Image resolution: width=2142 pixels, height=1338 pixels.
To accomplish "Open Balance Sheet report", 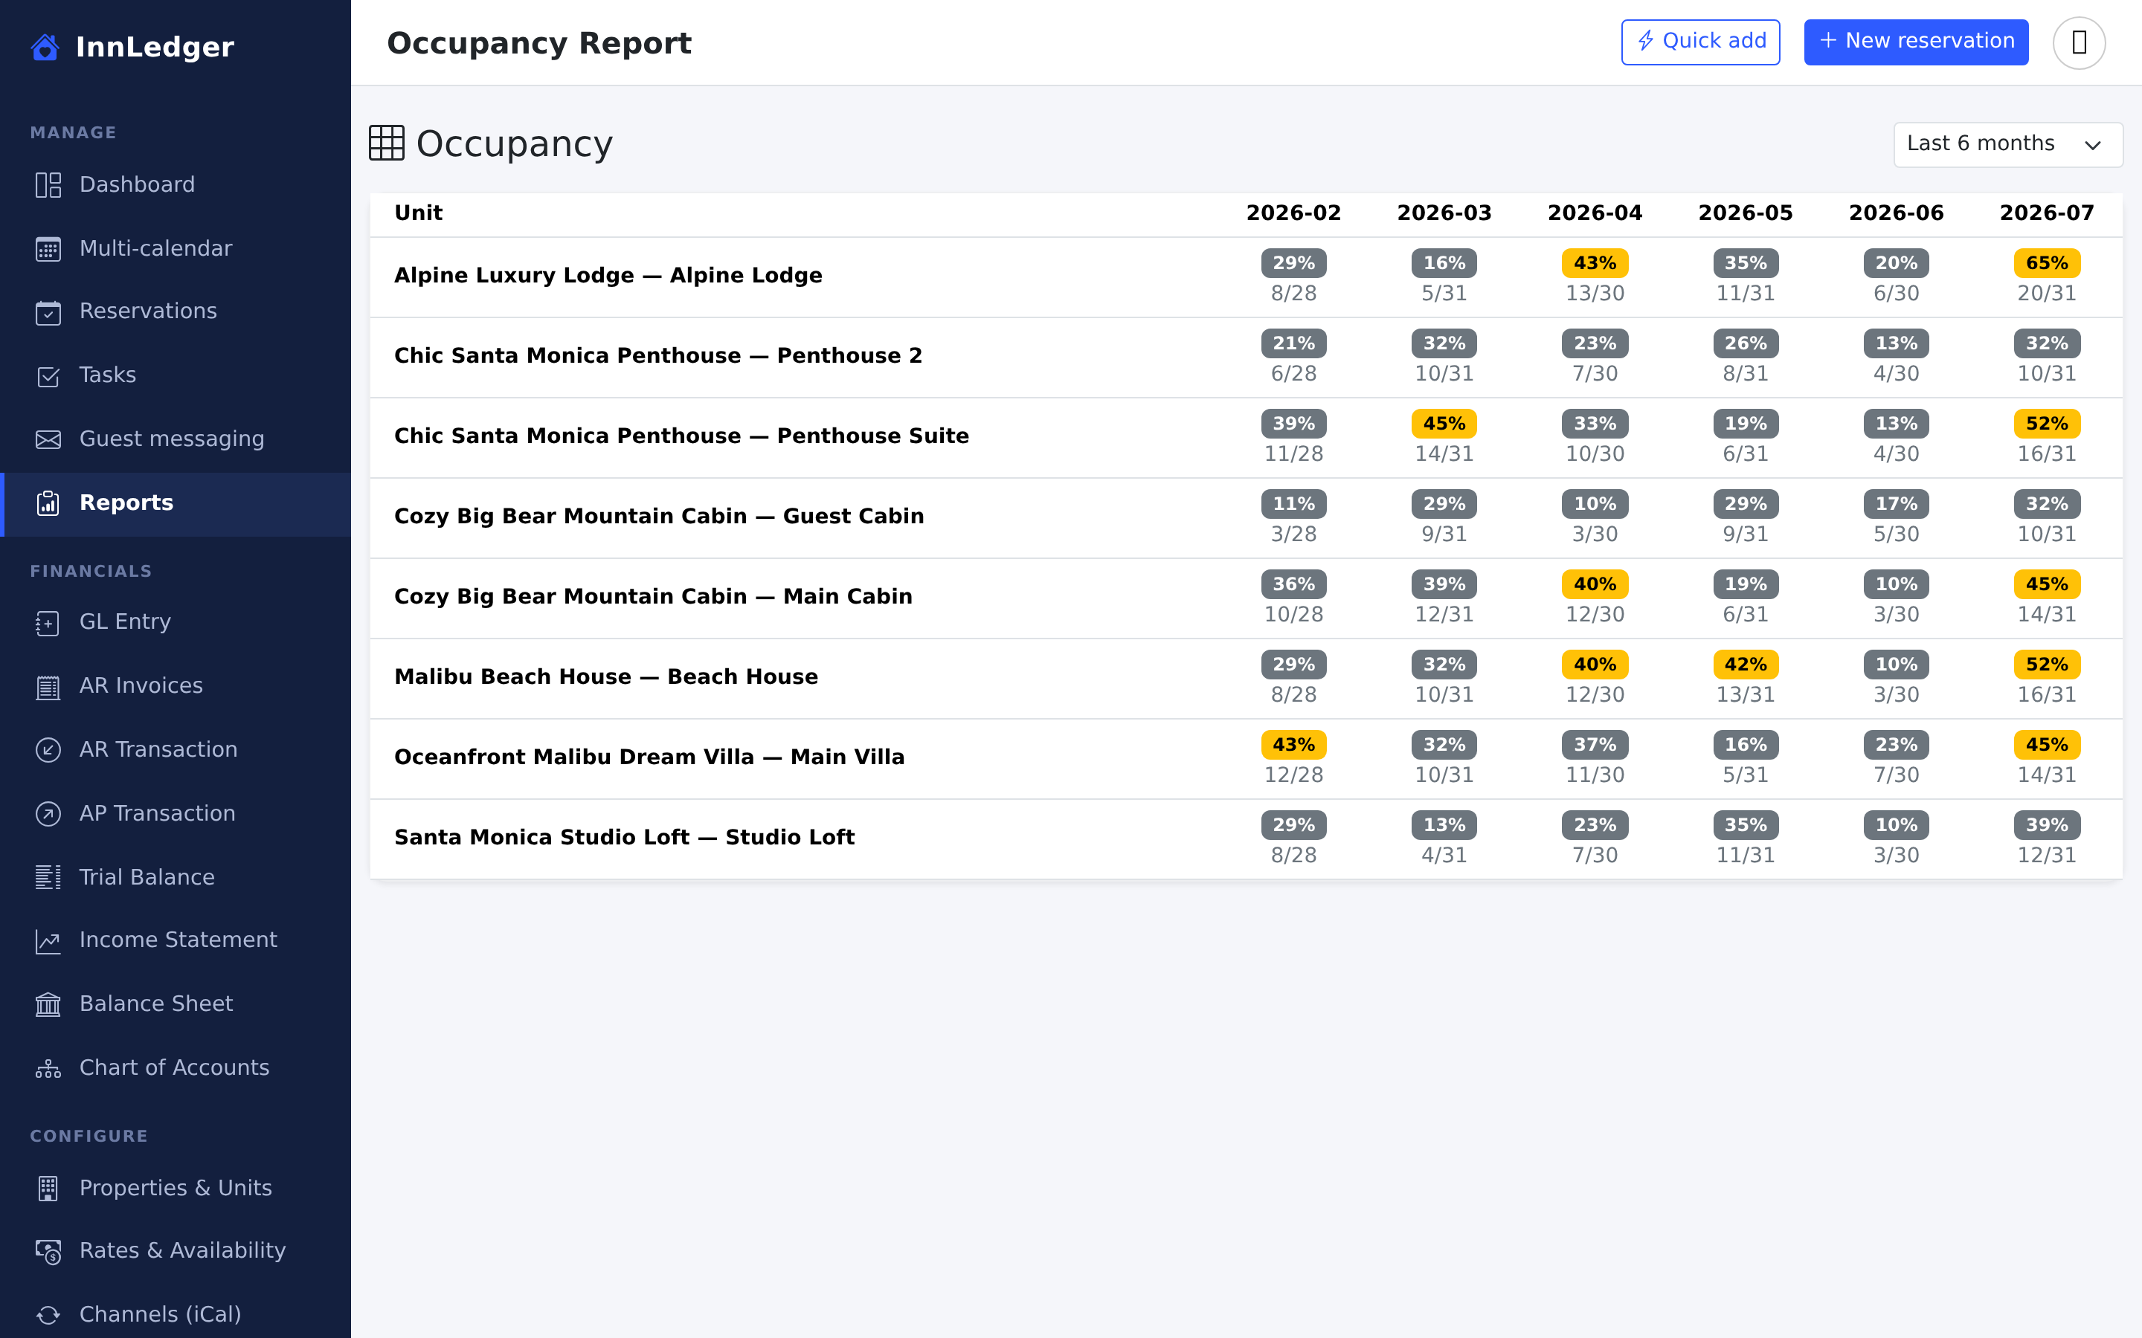I will pos(176,1004).
